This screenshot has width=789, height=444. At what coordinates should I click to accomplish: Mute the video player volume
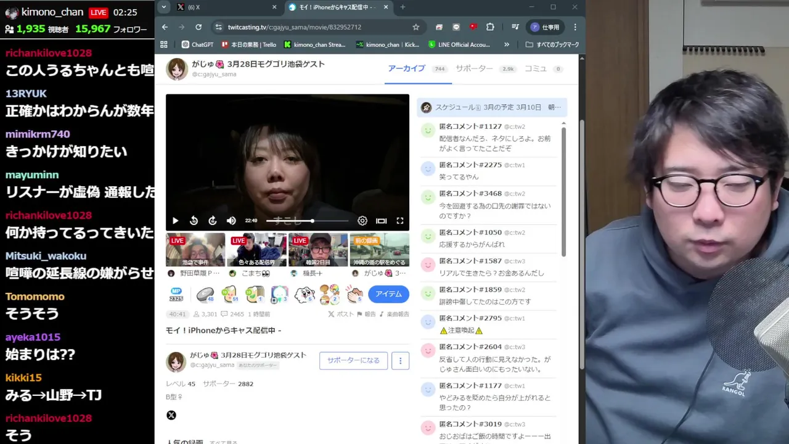click(231, 221)
